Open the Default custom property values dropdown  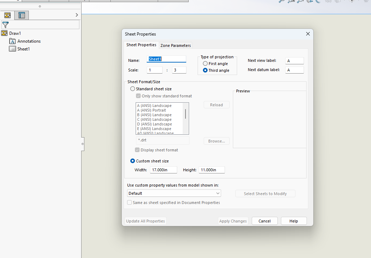tap(174, 193)
